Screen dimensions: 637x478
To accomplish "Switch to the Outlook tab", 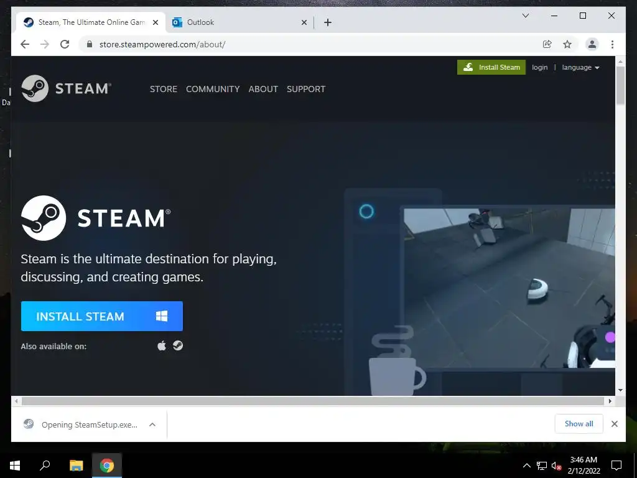I will pos(239,22).
